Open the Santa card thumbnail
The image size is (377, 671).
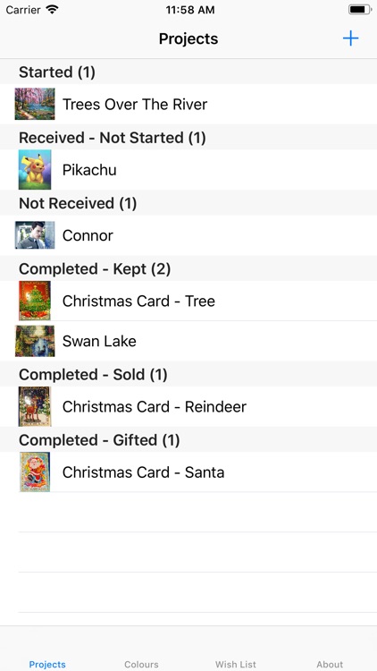pyautogui.click(x=35, y=471)
